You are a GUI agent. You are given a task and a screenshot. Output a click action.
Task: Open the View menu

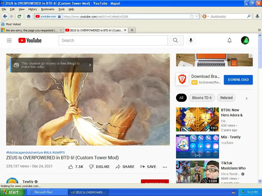click(21, 9)
